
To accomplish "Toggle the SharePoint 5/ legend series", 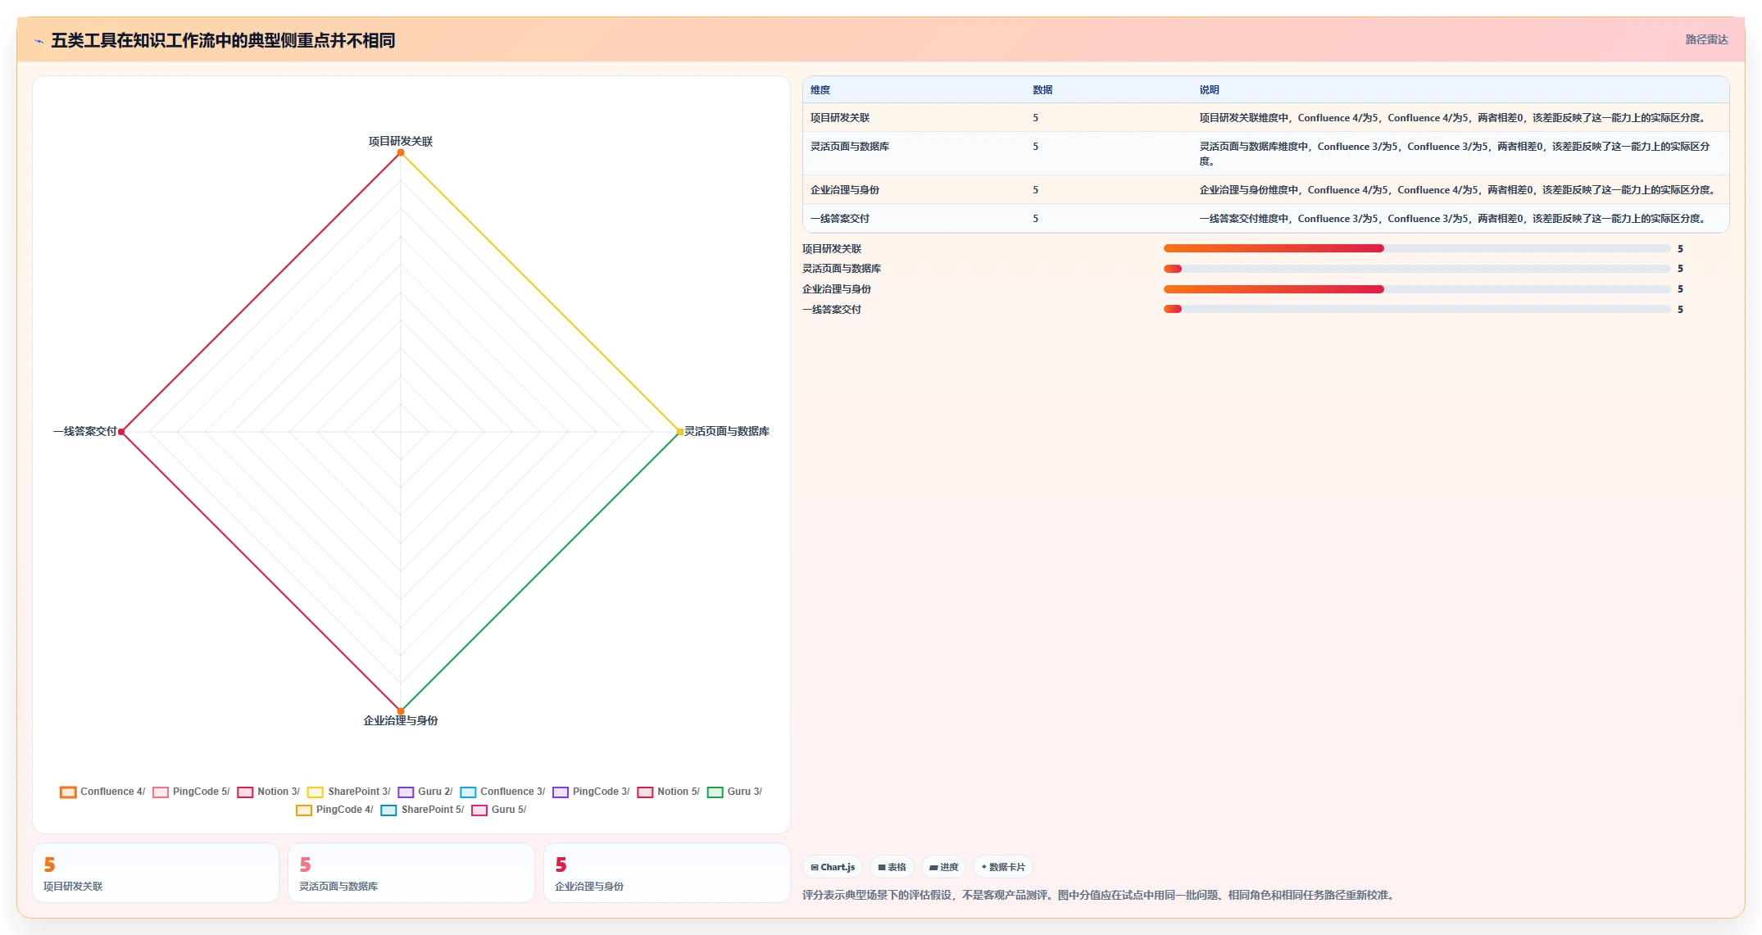I will pos(422,810).
